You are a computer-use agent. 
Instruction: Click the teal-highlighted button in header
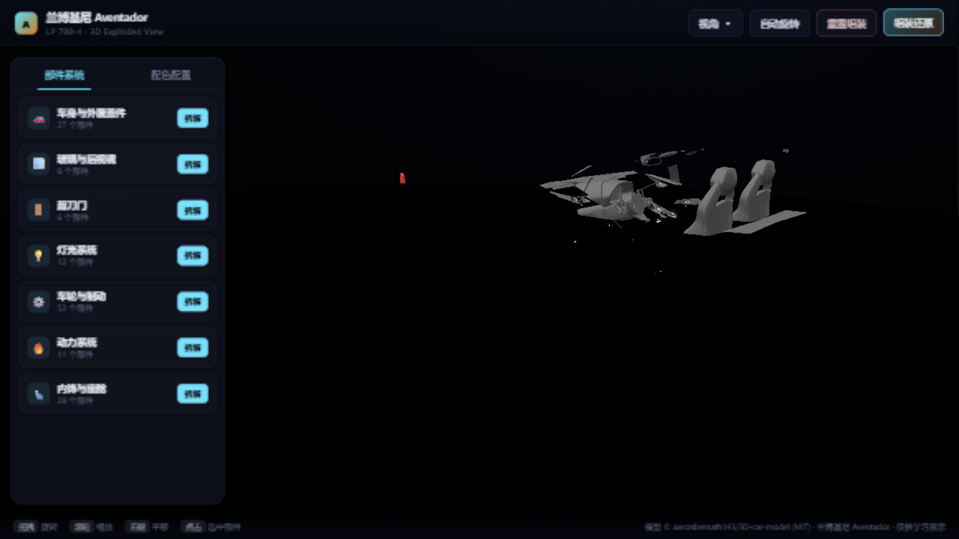913,23
